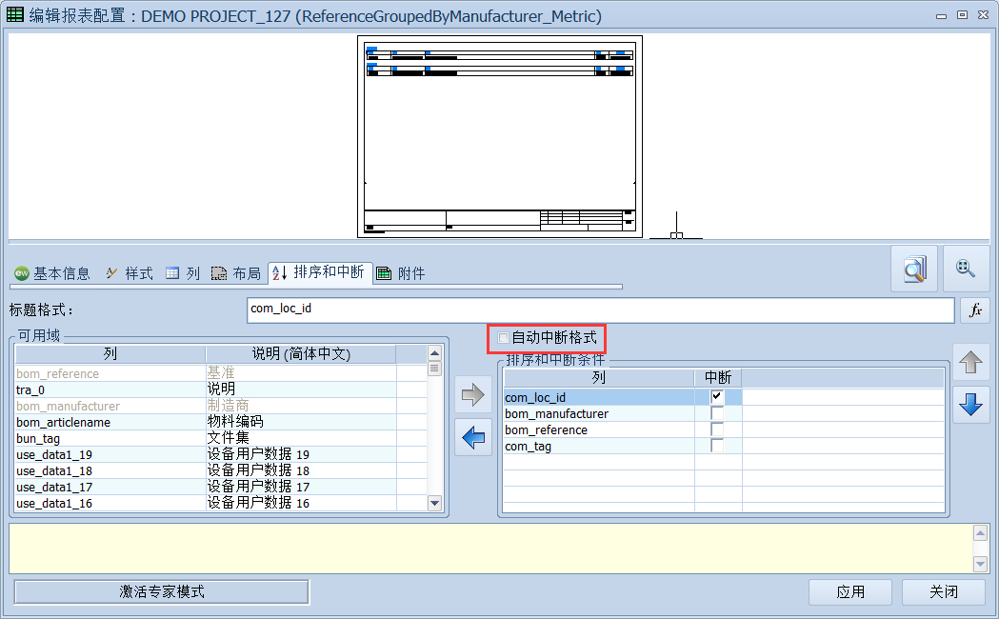Screen dimensions: 999x619
Task: Check the 中断 box for com_tag
Action: point(717,446)
